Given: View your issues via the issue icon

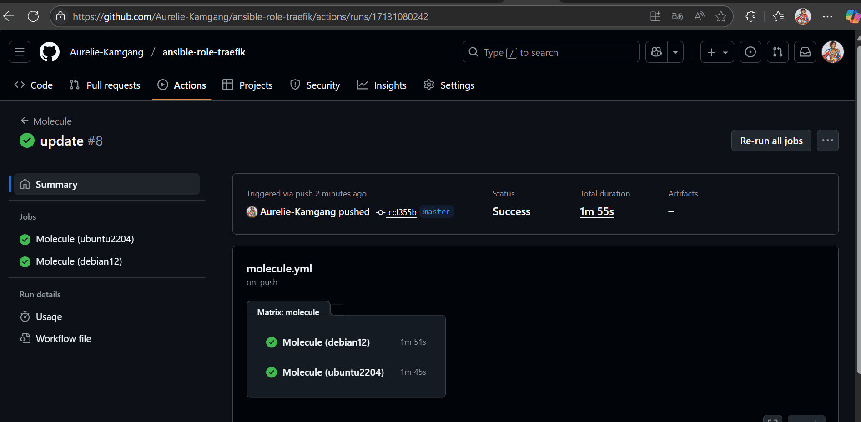Looking at the screenshot, I should pos(750,52).
